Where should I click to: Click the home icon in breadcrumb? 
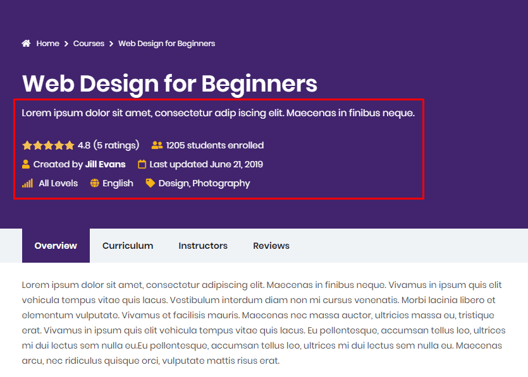(26, 44)
